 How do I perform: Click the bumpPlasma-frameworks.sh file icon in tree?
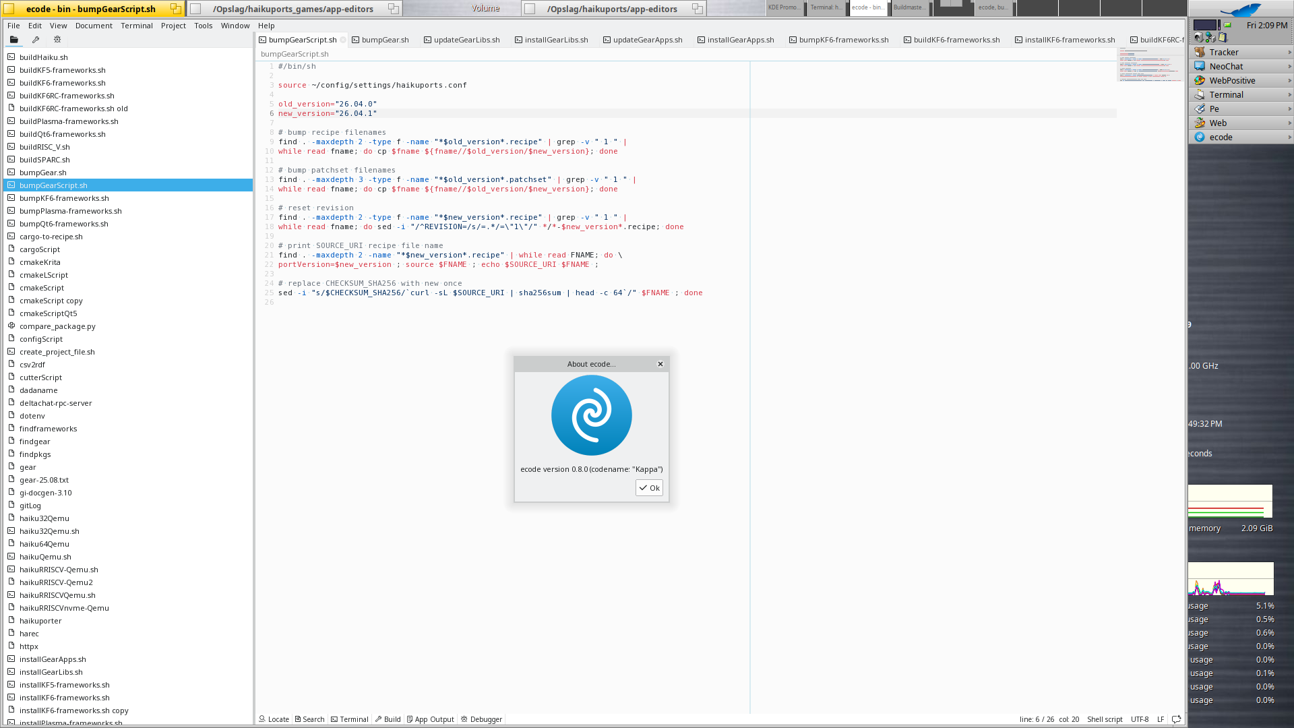click(x=11, y=210)
